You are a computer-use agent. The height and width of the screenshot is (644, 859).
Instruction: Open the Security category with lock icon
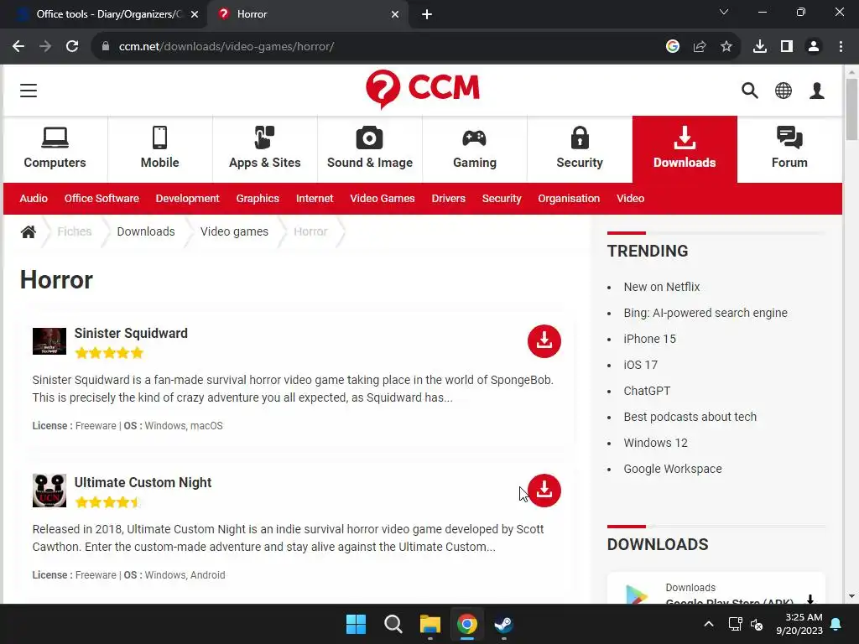coord(580,149)
